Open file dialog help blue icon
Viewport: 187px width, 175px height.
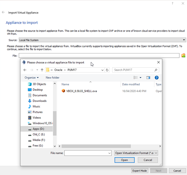[x=157, y=78]
